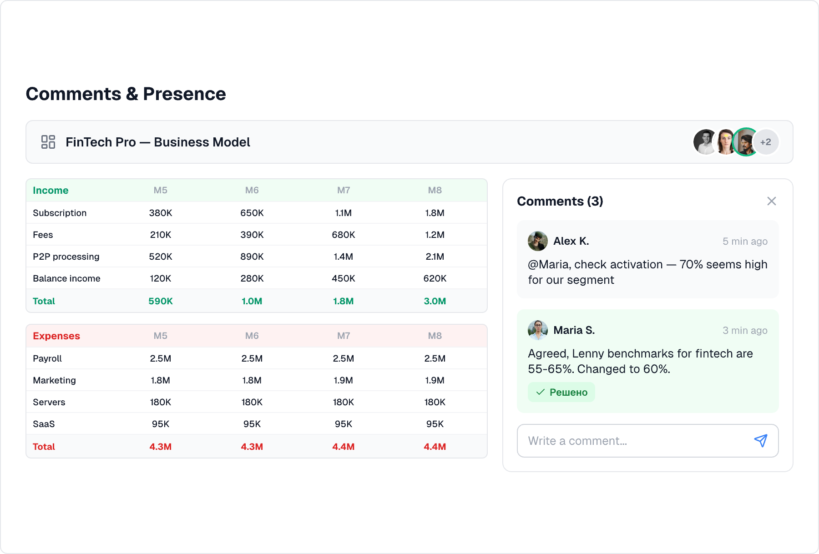Image resolution: width=819 pixels, height=554 pixels.
Task: Select the M5 column header in Expenses
Action: (160, 336)
